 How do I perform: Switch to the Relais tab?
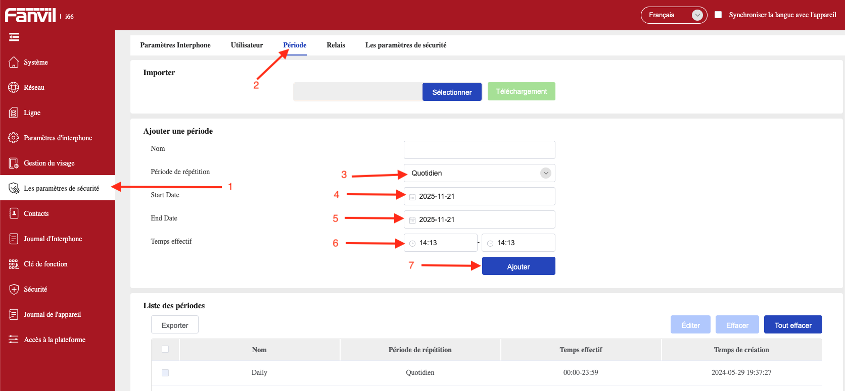pos(336,45)
